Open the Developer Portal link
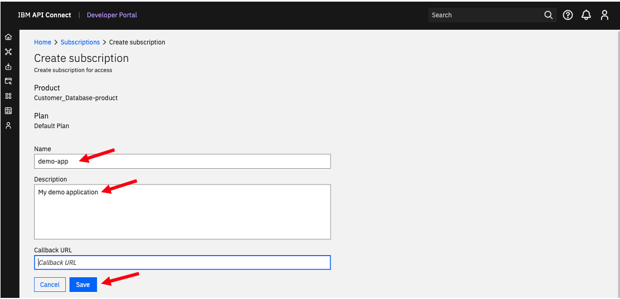This screenshot has width=620, height=299. (x=112, y=15)
